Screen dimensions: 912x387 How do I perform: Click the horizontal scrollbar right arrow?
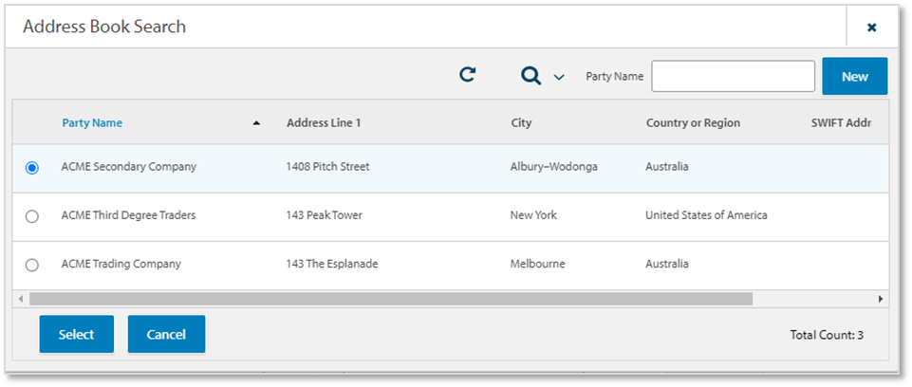click(880, 299)
